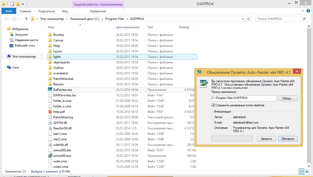Click the destination folder path field
This screenshot has width=313, height=177.
coord(244,98)
